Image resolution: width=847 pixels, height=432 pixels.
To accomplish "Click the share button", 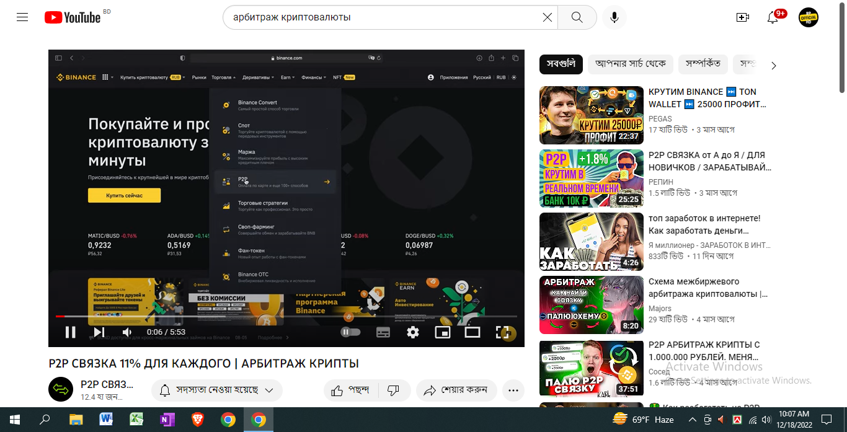I will [456, 390].
